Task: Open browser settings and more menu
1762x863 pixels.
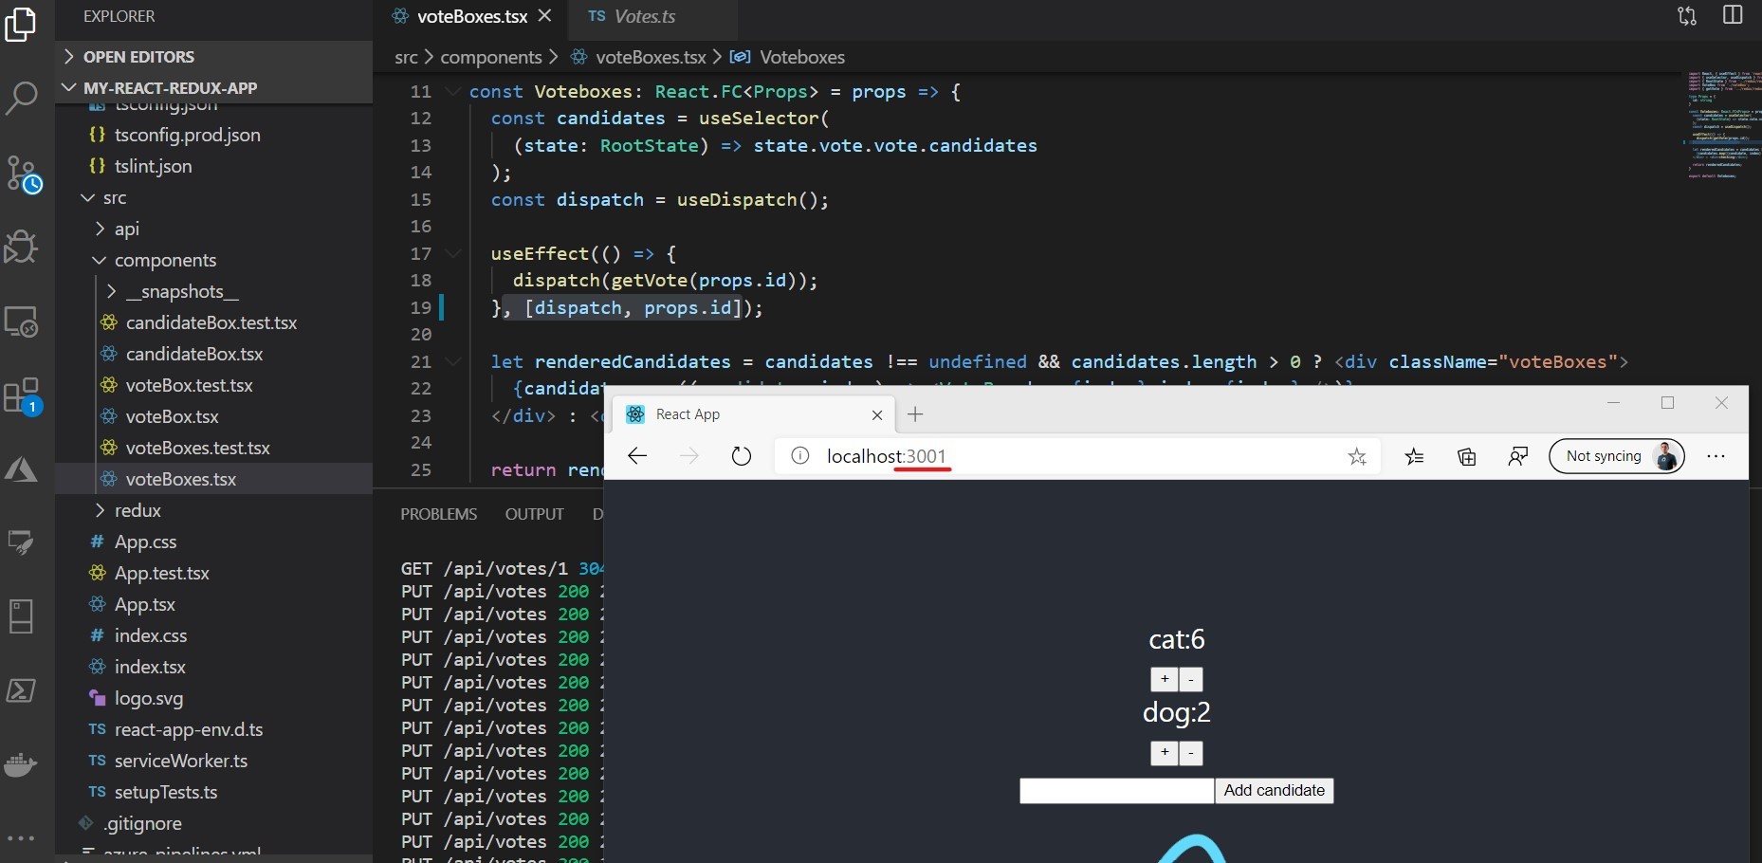Action: (x=1716, y=456)
